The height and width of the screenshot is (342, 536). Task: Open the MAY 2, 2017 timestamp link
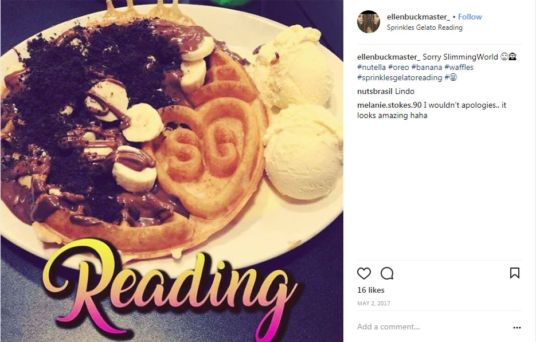point(374,304)
